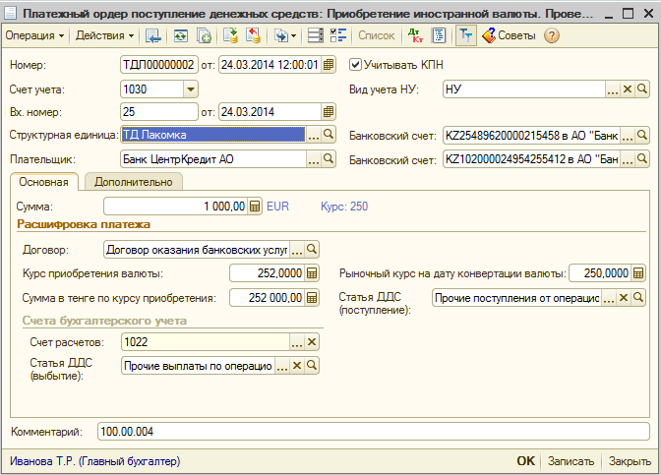Clear the Счет расчетов field with X
This screenshot has height=475, width=661.
point(313,342)
